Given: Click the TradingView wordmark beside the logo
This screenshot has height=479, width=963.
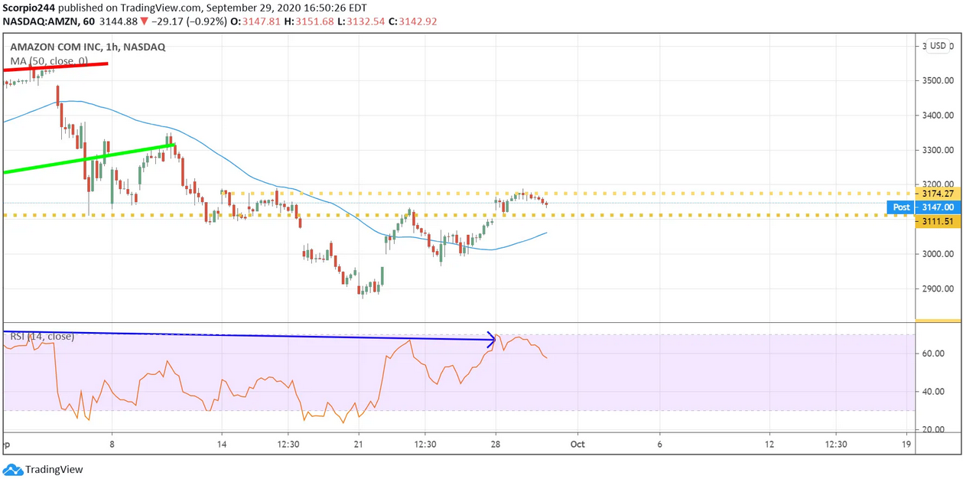Looking at the screenshot, I should (x=54, y=469).
